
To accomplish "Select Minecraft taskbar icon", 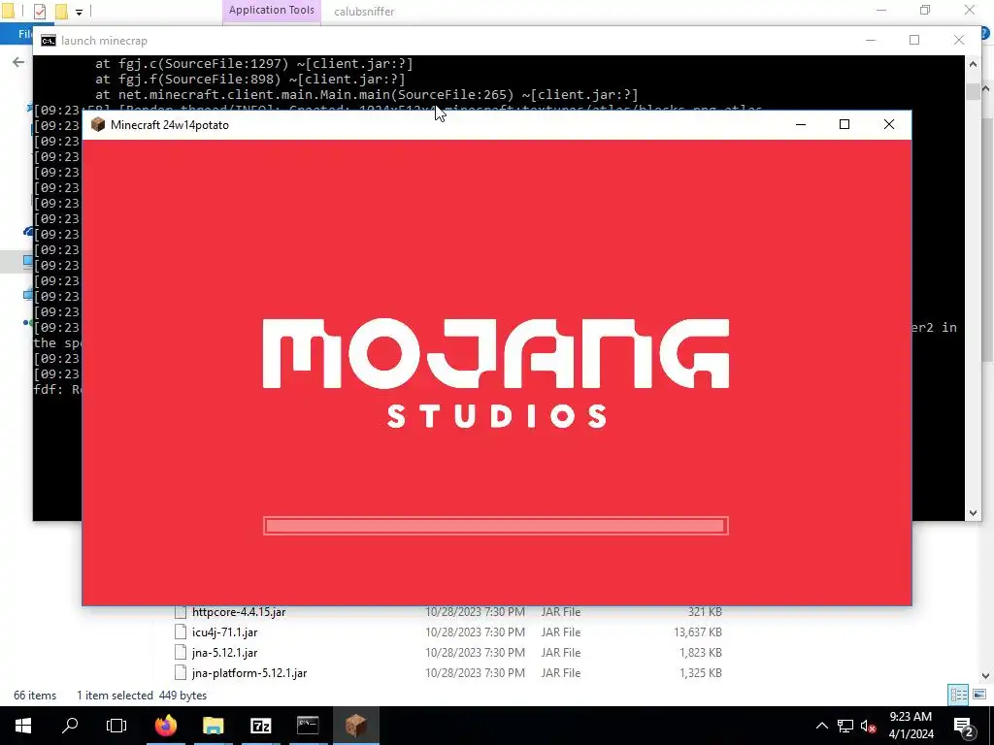I will point(355,726).
